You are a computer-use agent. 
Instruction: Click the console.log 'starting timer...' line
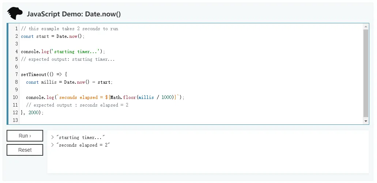click(63, 52)
